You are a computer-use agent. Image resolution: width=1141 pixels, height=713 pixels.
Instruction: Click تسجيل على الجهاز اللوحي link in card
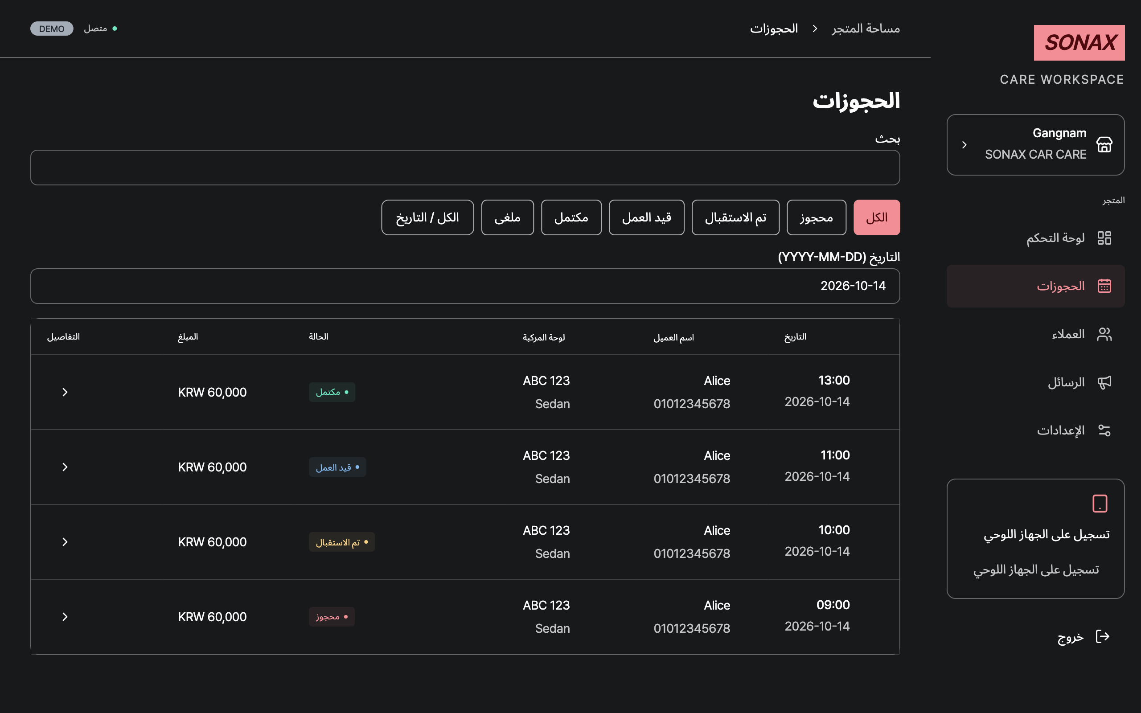tap(1036, 570)
